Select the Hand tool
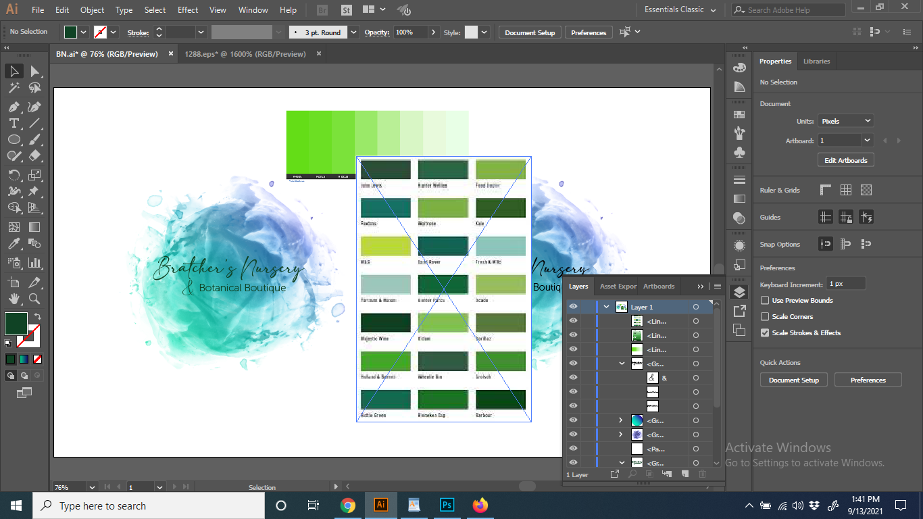Screen dimensions: 923x519 (14, 299)
